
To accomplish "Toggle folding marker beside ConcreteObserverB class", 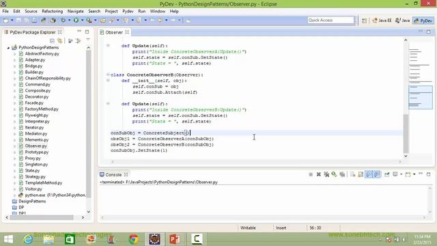I will (108, 74).
